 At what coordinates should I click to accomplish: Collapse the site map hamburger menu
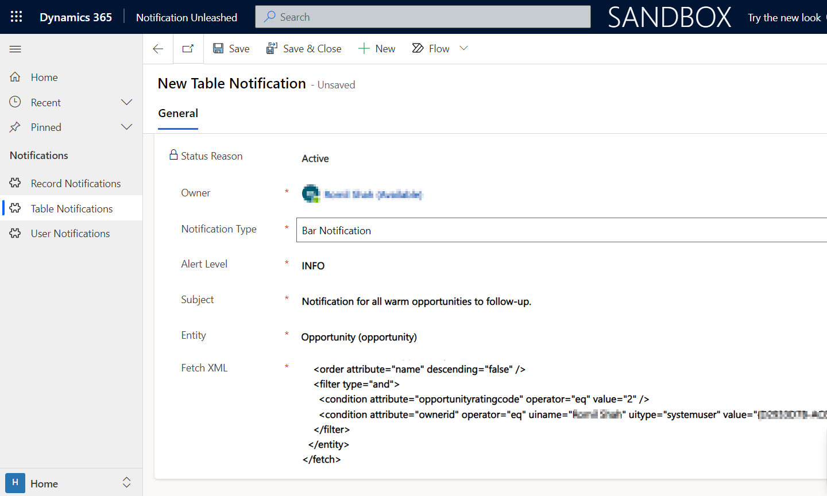[x=16, y=49]
